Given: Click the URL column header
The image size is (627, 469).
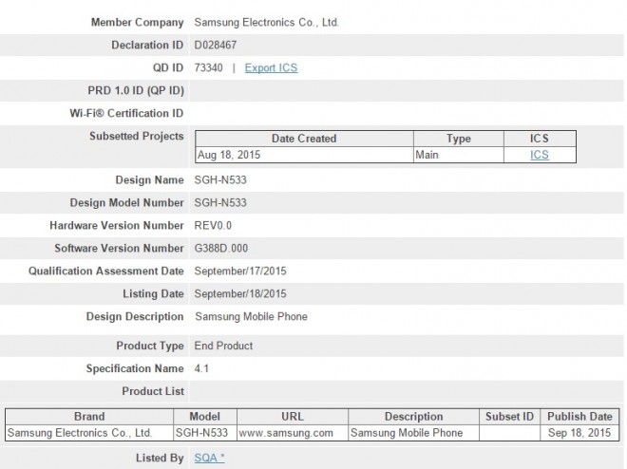Looking at the screenshot, I should (293, 416).
